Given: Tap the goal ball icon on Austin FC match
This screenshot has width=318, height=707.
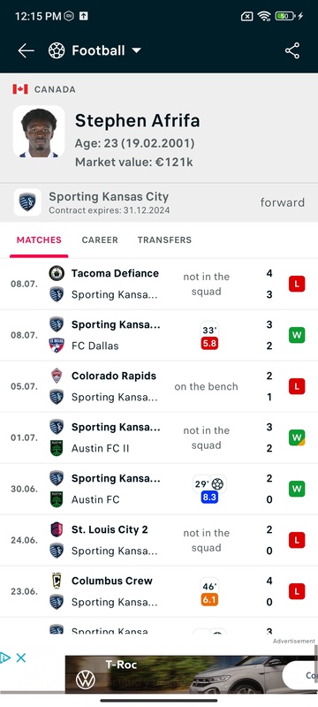Looking at the screenshot, I should point(217,483).
